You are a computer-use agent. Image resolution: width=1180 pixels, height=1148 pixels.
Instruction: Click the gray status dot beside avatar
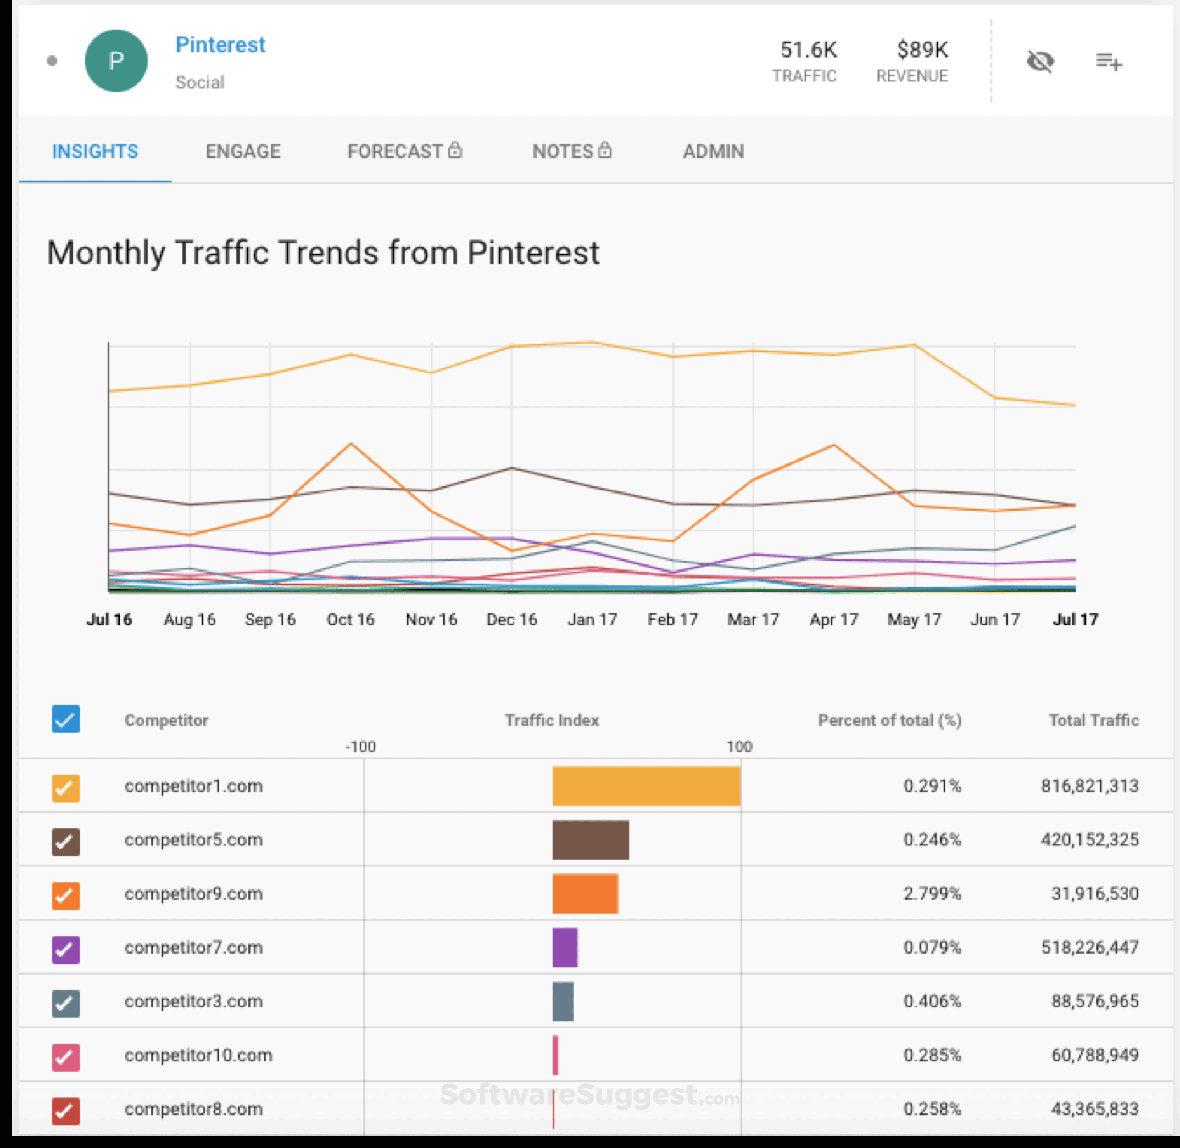point(52,61)
